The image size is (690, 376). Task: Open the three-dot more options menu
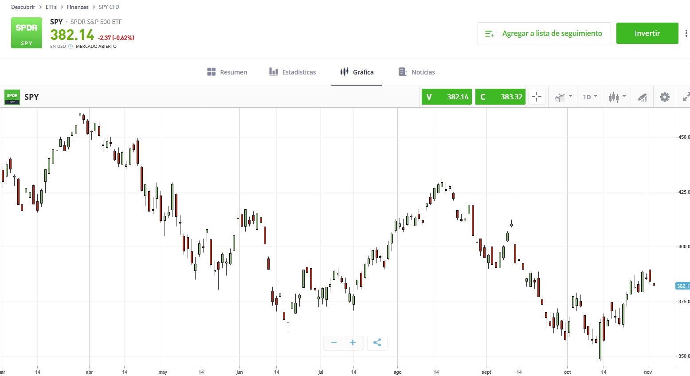point(686,33)
